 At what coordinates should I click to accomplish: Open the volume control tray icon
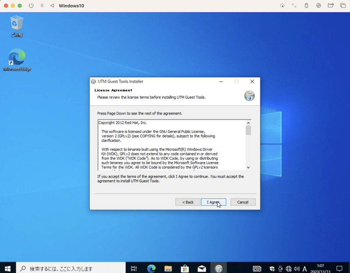click(297, 269)
